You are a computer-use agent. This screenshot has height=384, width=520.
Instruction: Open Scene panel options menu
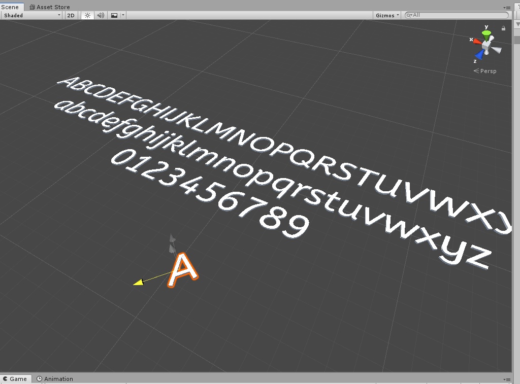coord(507,7)
